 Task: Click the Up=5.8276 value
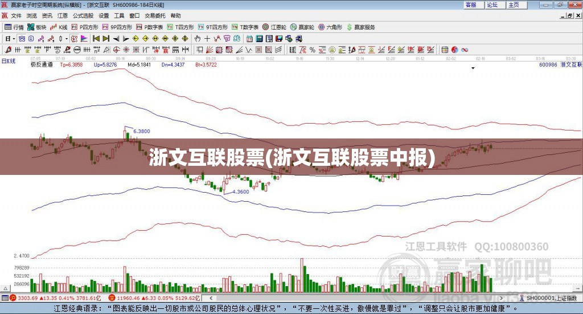pyautogui.click(x=105, y=65)
